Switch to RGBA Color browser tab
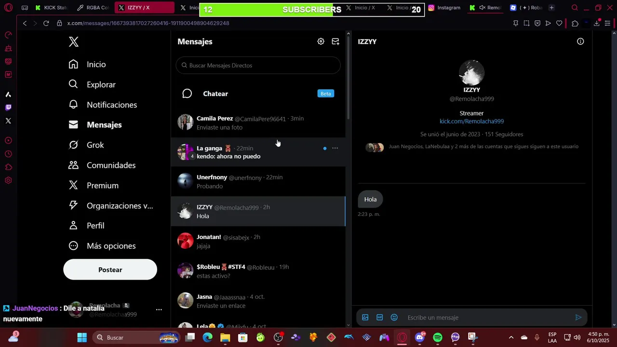 pyautogui.click(x=93, y=8)
